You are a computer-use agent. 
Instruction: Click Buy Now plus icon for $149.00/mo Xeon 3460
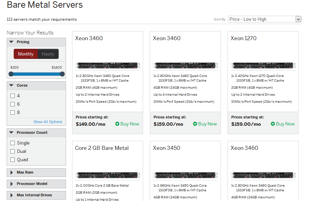[117, 124]
